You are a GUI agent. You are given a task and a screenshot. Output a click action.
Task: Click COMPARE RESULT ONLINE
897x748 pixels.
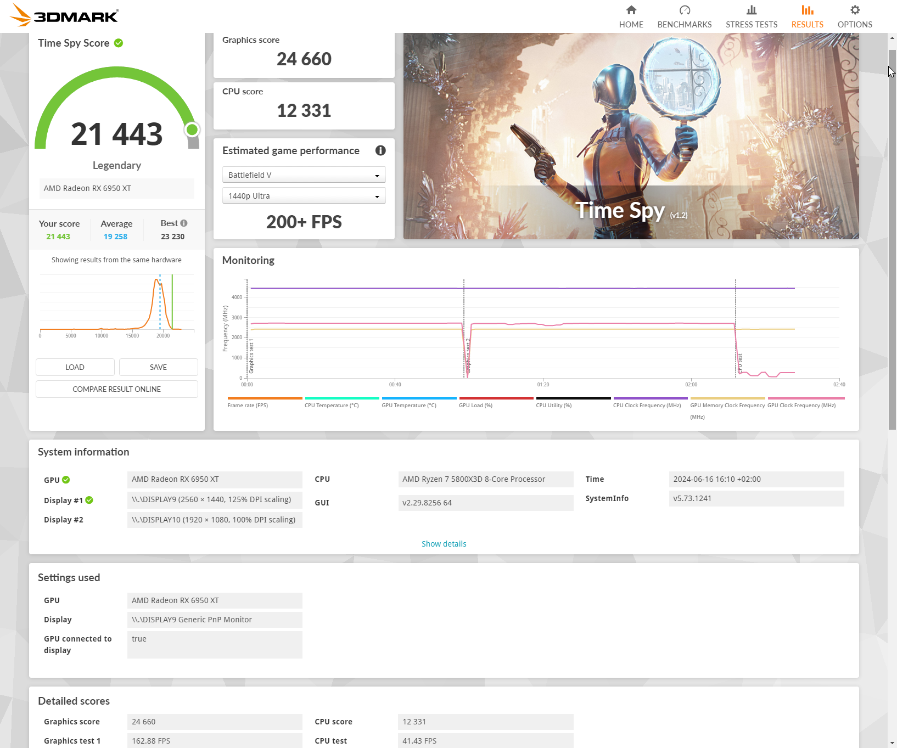click(117, 389)
